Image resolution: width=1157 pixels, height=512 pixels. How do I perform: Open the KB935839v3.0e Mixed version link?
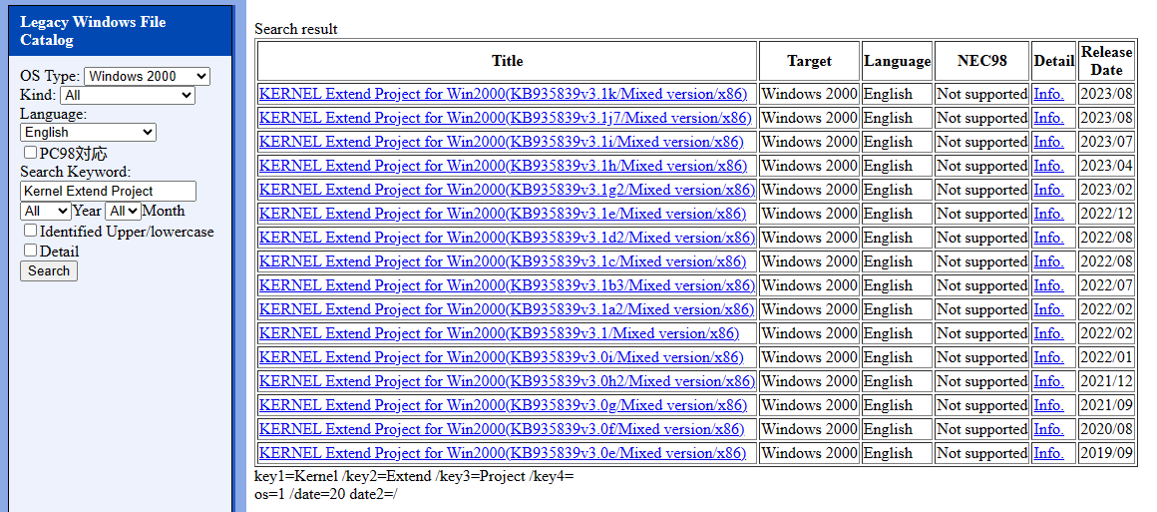pyautogui.click(x=503, y=453)
